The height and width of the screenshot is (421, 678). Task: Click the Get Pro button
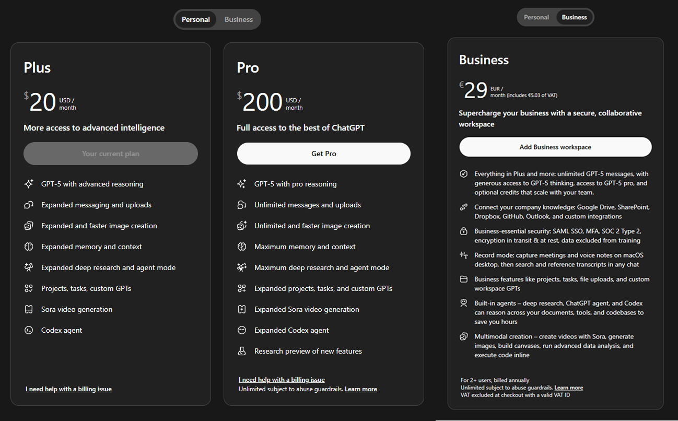(x=324, y=154)
